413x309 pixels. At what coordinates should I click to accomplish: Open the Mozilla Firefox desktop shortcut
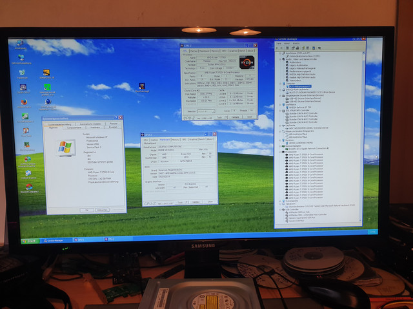click(x=24, y=103)
